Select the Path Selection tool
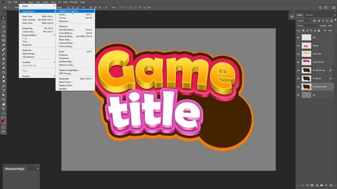337x189 pixels. (4, 95)
